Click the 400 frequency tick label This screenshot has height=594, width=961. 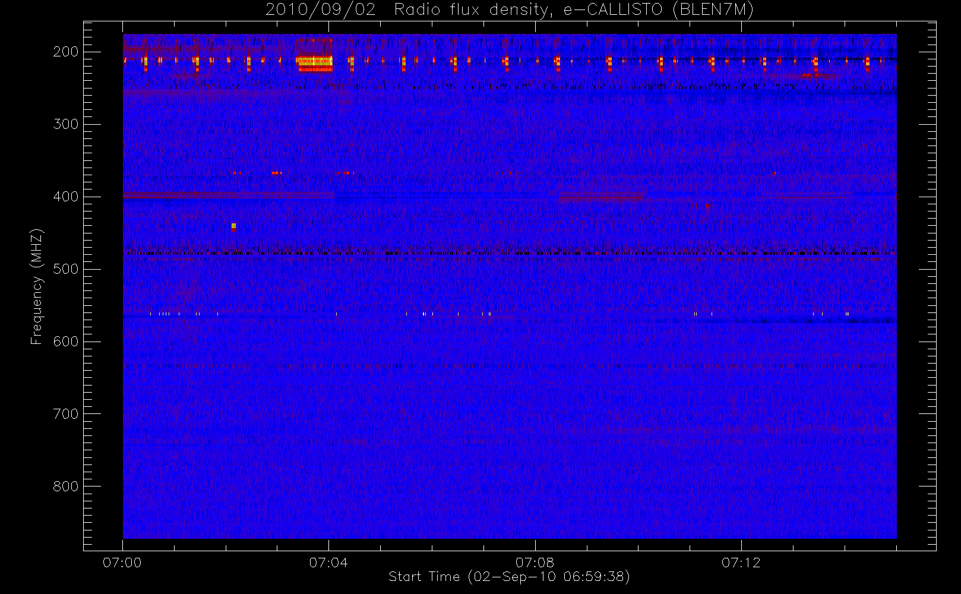[66, 197]
